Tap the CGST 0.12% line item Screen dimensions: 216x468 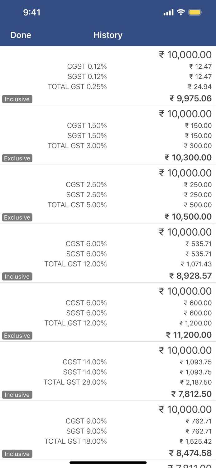coord(87,66)
